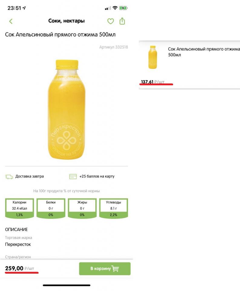Screen dimensions: 240x291
Task: Tap the 137.61 ₽/шт price
Action: coord(153,82)
